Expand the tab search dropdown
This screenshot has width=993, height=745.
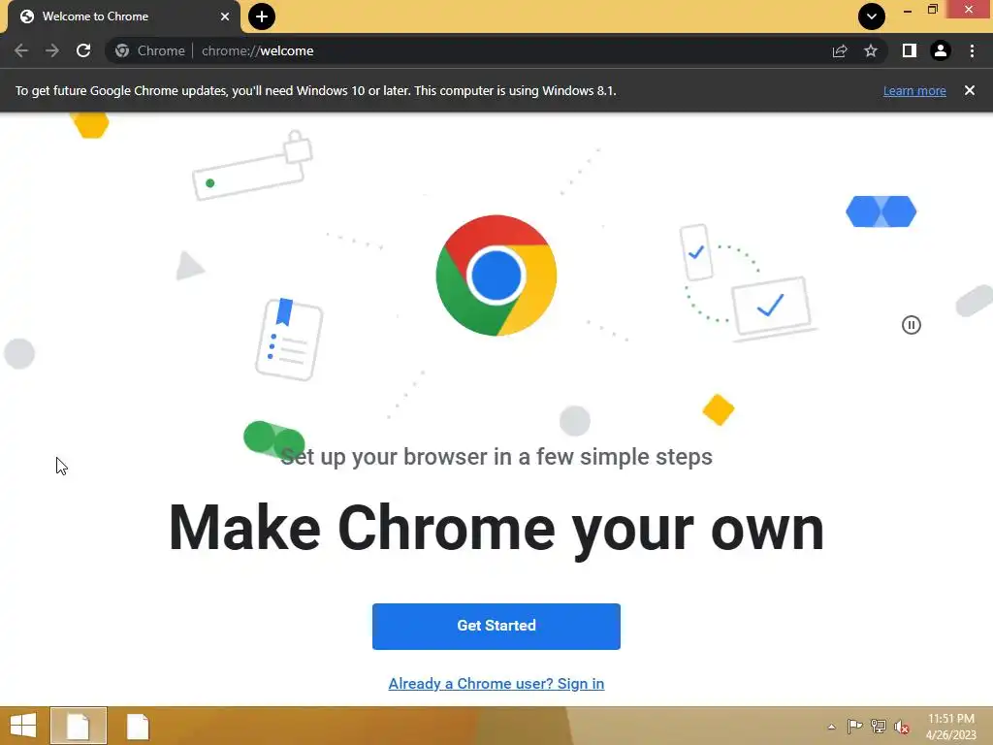(x=872, y=16)
